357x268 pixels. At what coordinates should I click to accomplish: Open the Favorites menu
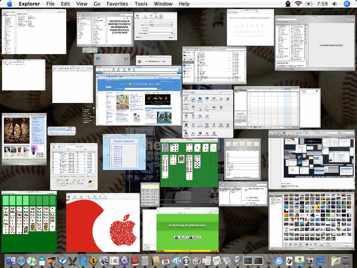point(117,4)
